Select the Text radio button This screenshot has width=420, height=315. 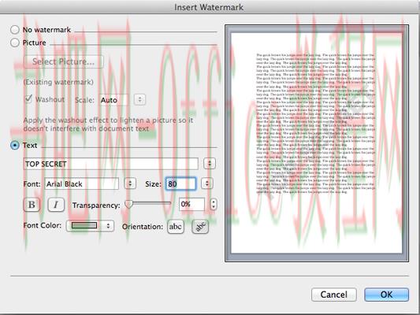[x=15, y=146]
